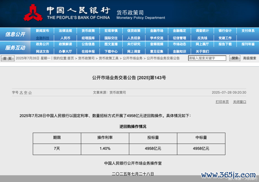The width and height of the screenshot is (259, 182).
Task: Go to the 公开市场业务 breadcrumb
Action: tap(132, 58)
